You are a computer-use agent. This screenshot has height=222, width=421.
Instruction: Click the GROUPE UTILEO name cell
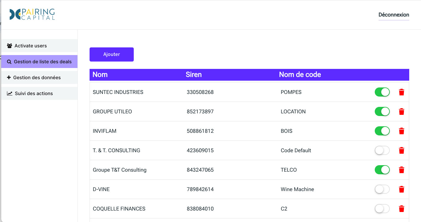click(112, 112)
